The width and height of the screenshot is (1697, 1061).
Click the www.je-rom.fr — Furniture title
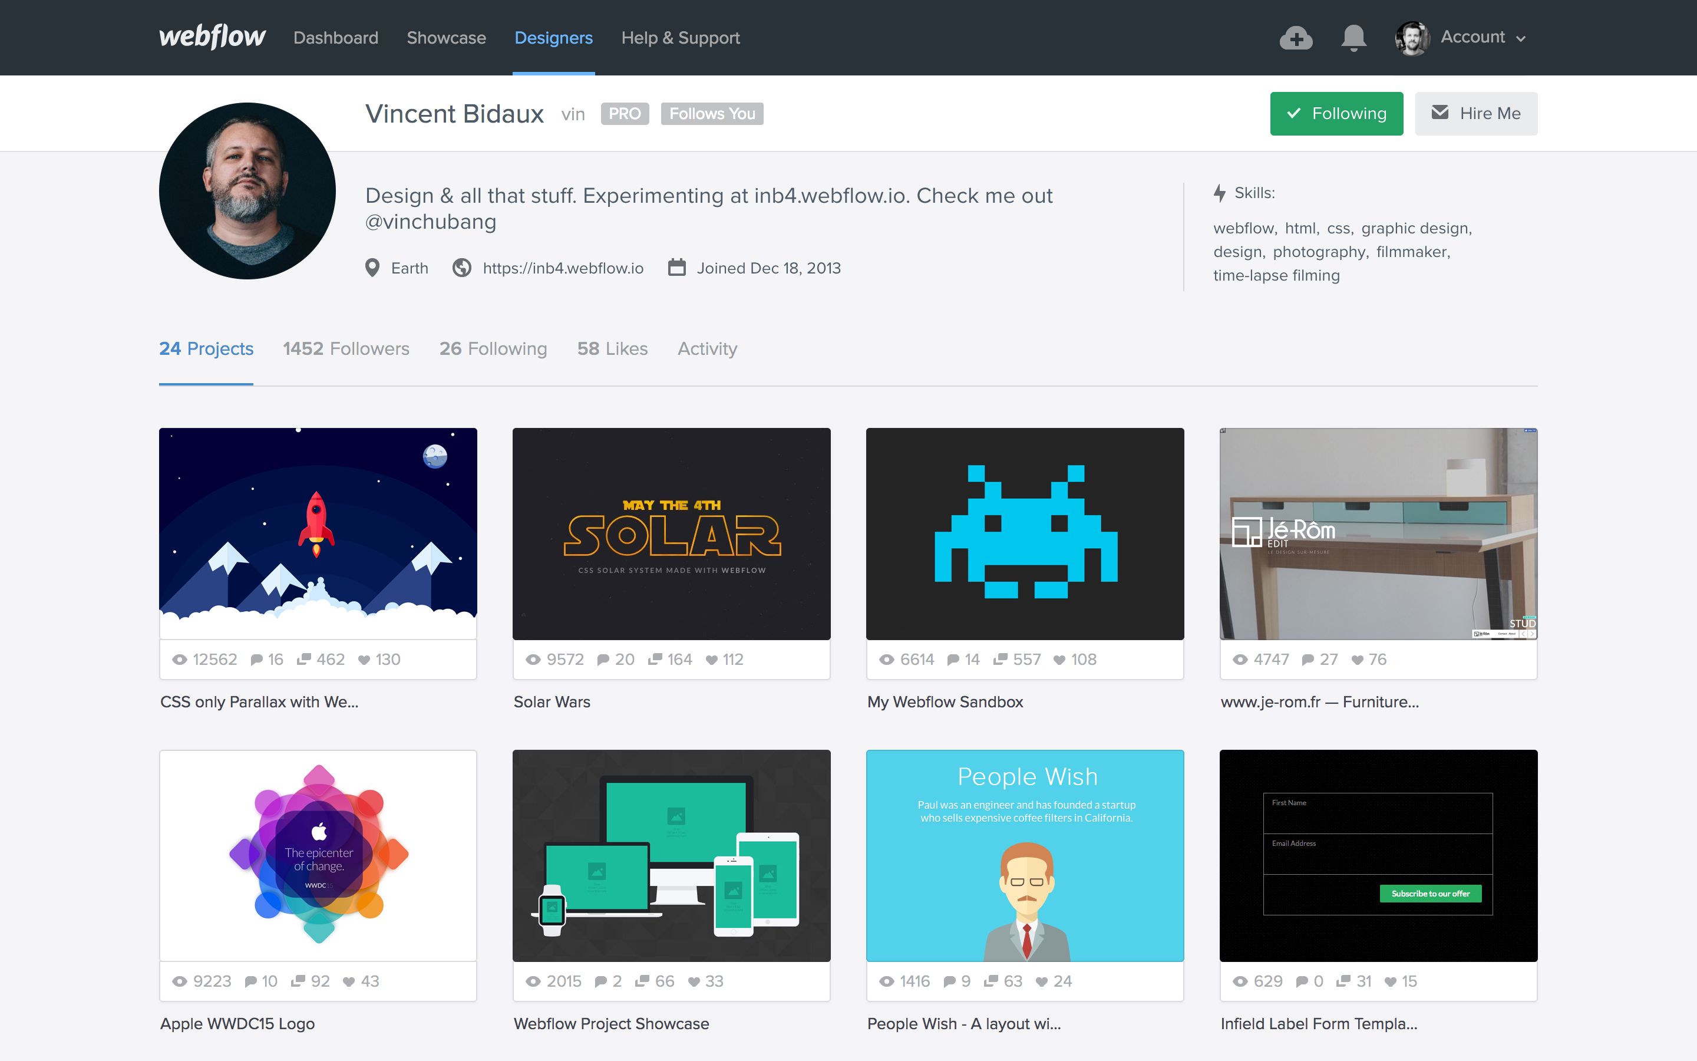(1319, 701)
